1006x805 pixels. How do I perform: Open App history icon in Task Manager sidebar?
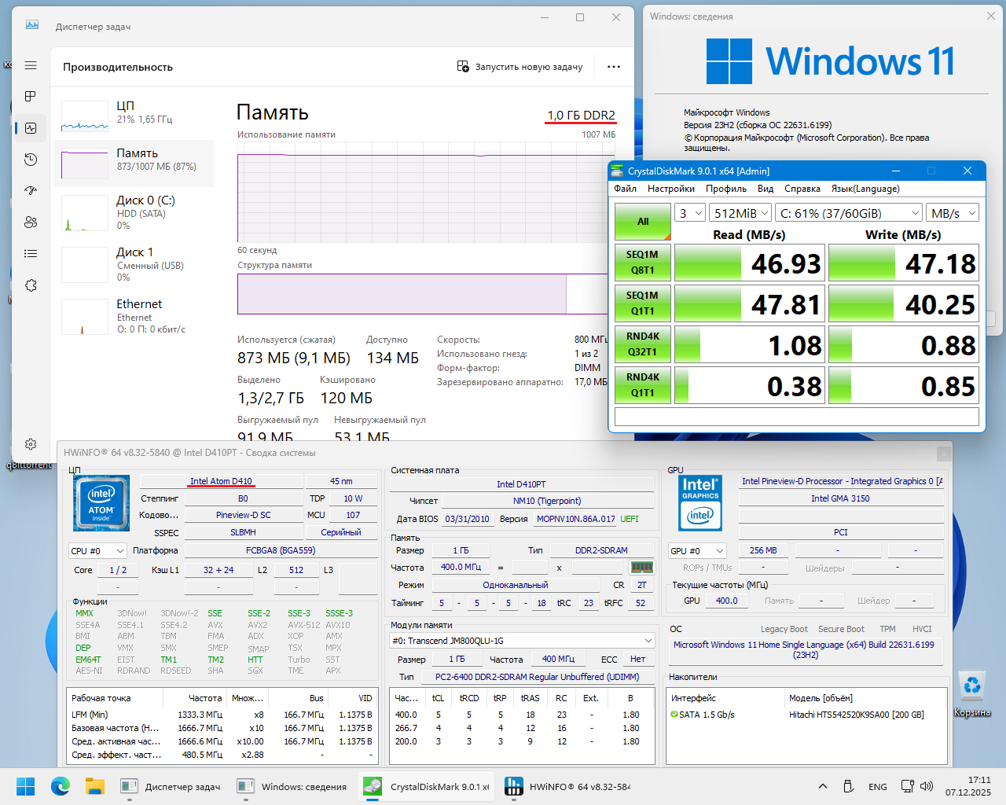[x=31, y=160]
